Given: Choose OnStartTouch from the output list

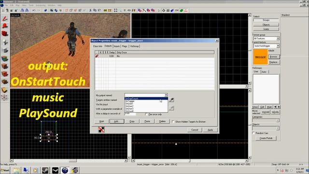Looking at the screenshot, I should point(146,99).
